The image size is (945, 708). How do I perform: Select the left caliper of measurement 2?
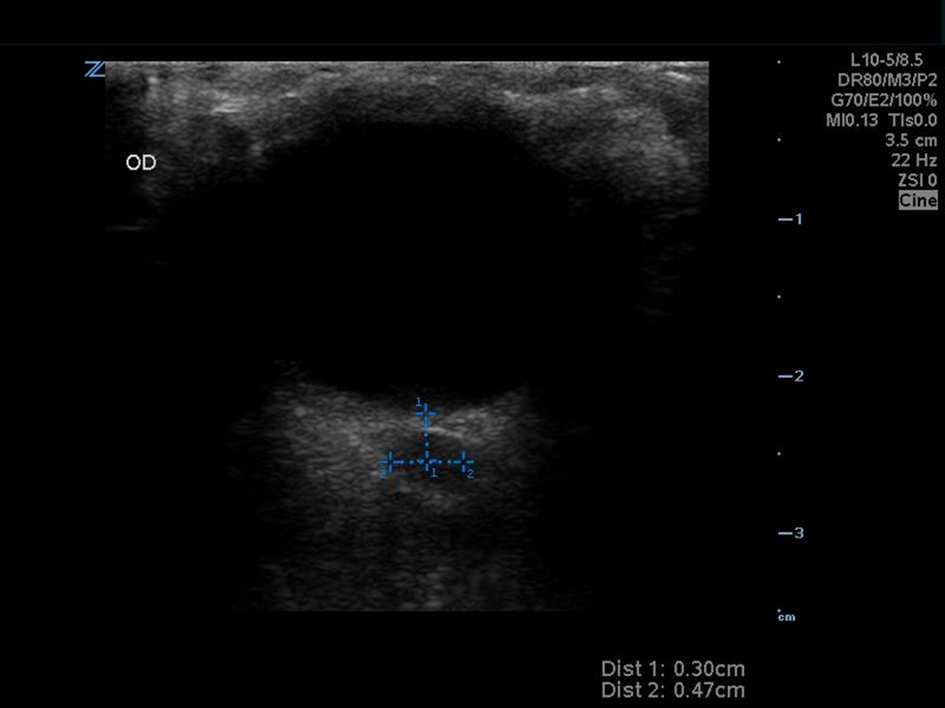coord(392,462)
